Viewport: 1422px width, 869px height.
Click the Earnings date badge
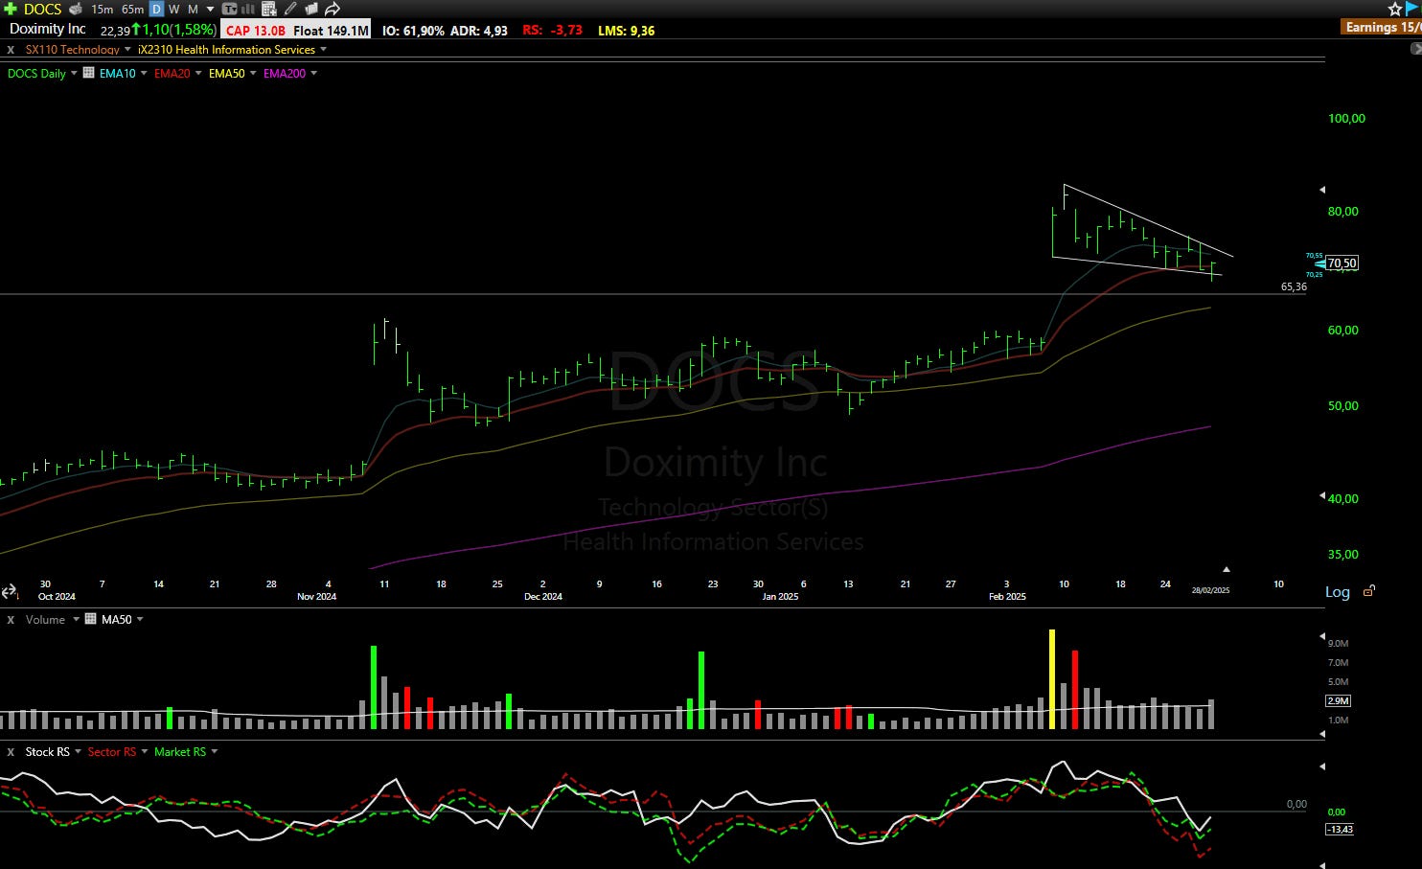coord(1381,27)
